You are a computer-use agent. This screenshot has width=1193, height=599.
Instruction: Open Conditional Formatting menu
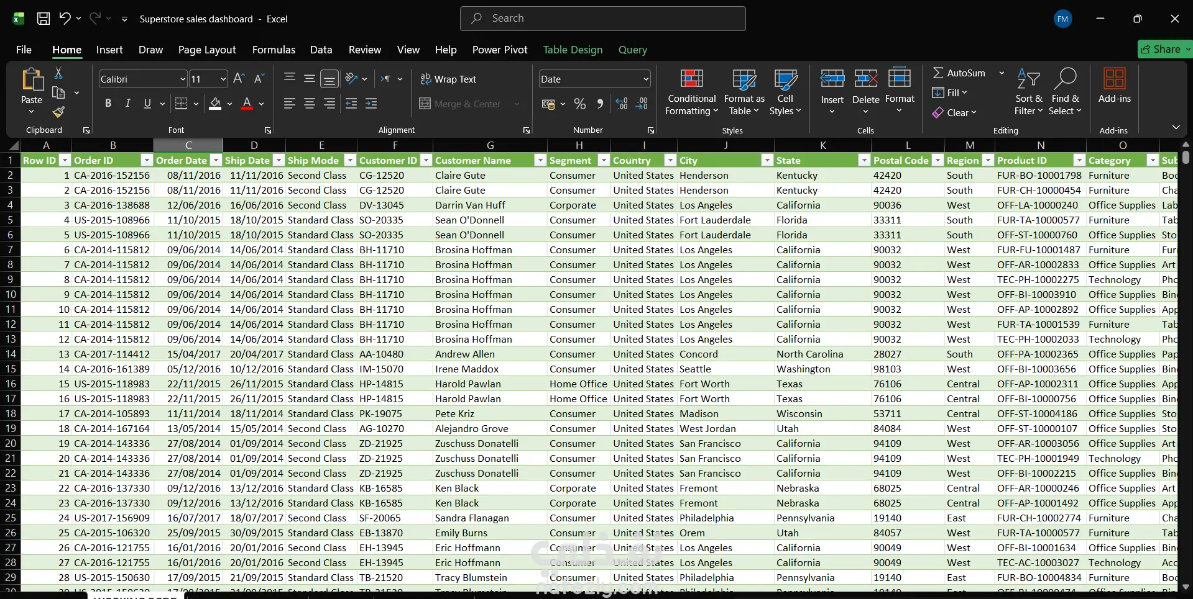(x=691, y=92)
